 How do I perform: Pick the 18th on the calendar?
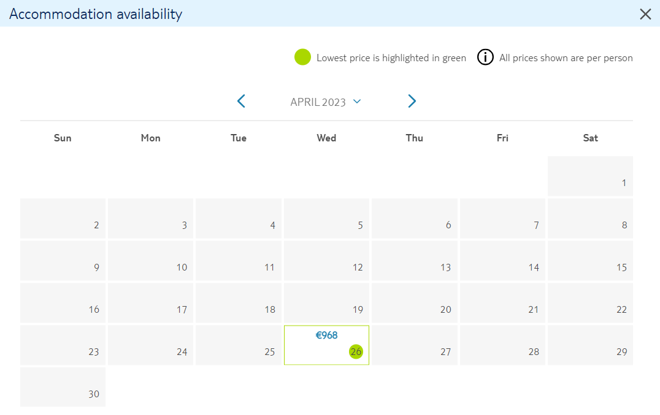click(239, 303)
